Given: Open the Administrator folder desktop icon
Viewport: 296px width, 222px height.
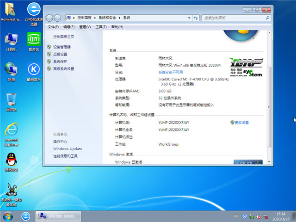Looking at the screenshot, I should click(11, 12).
